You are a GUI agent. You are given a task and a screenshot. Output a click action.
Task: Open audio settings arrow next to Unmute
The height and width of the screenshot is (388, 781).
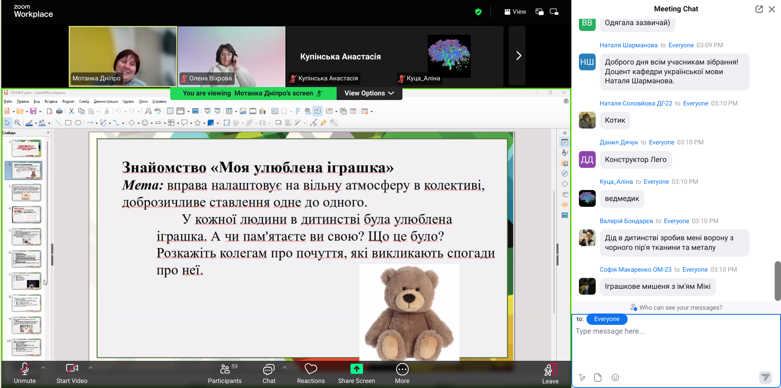(43, 367)
